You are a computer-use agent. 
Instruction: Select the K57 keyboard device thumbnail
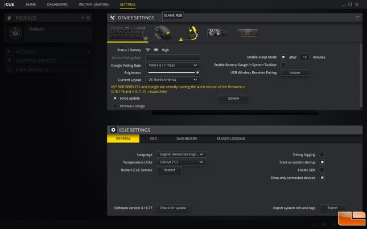(x=127, y=32)
